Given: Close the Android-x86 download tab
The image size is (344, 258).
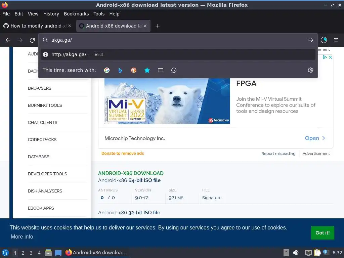Looking at the screenshot, I should click(145, 26).
